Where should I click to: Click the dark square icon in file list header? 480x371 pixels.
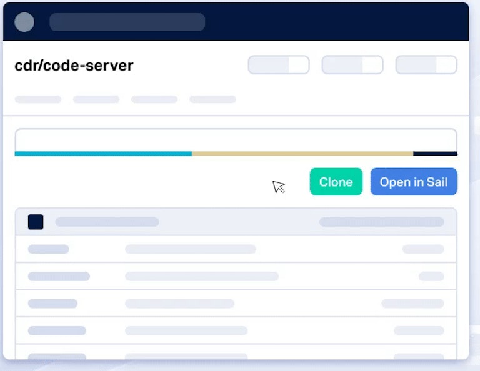click(36, 222)
